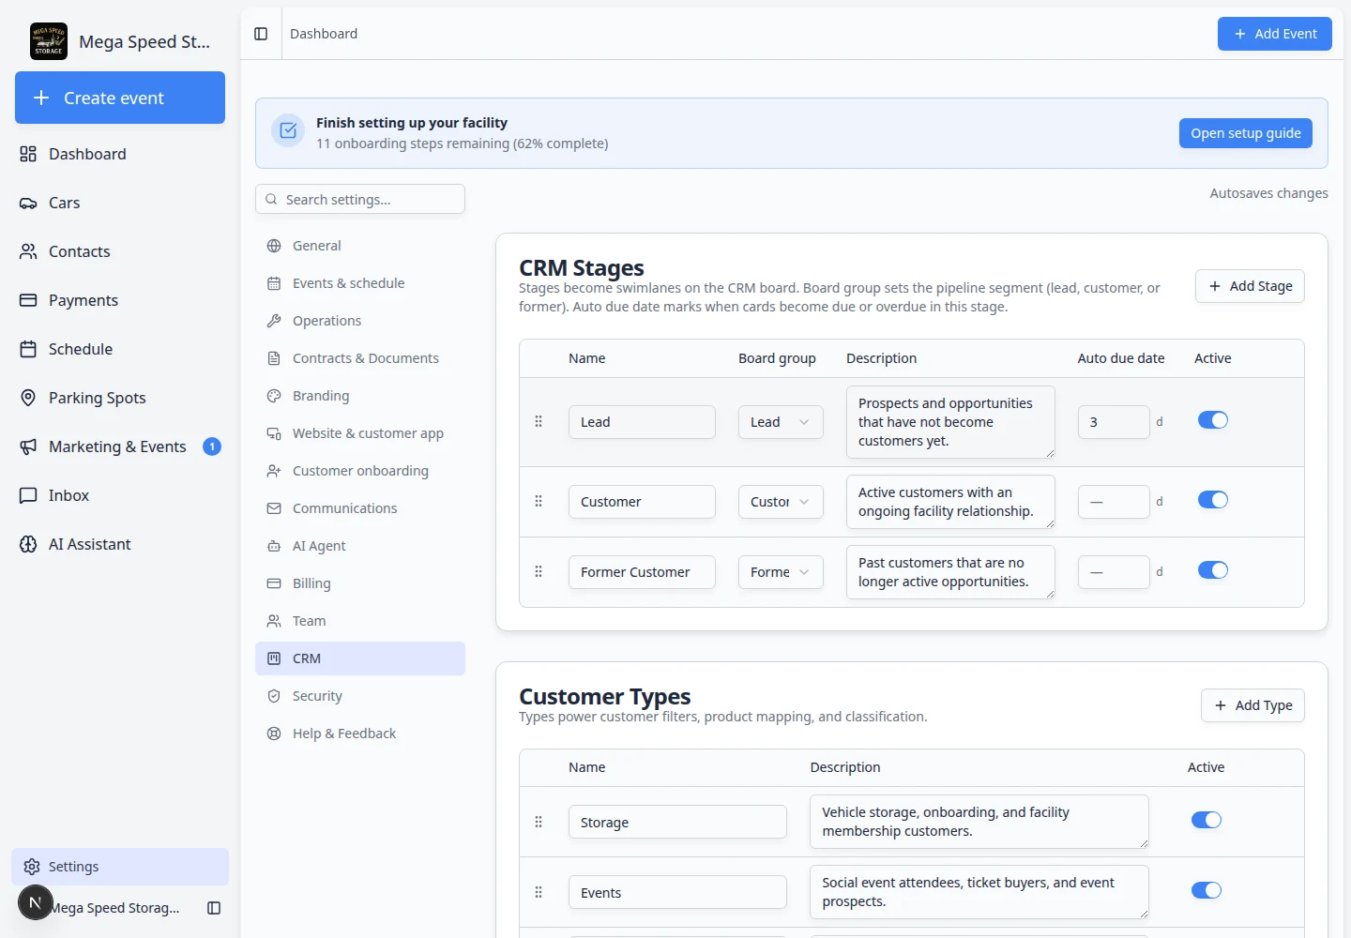
Task: Open Team settings section
Action: tap(360, 621)
